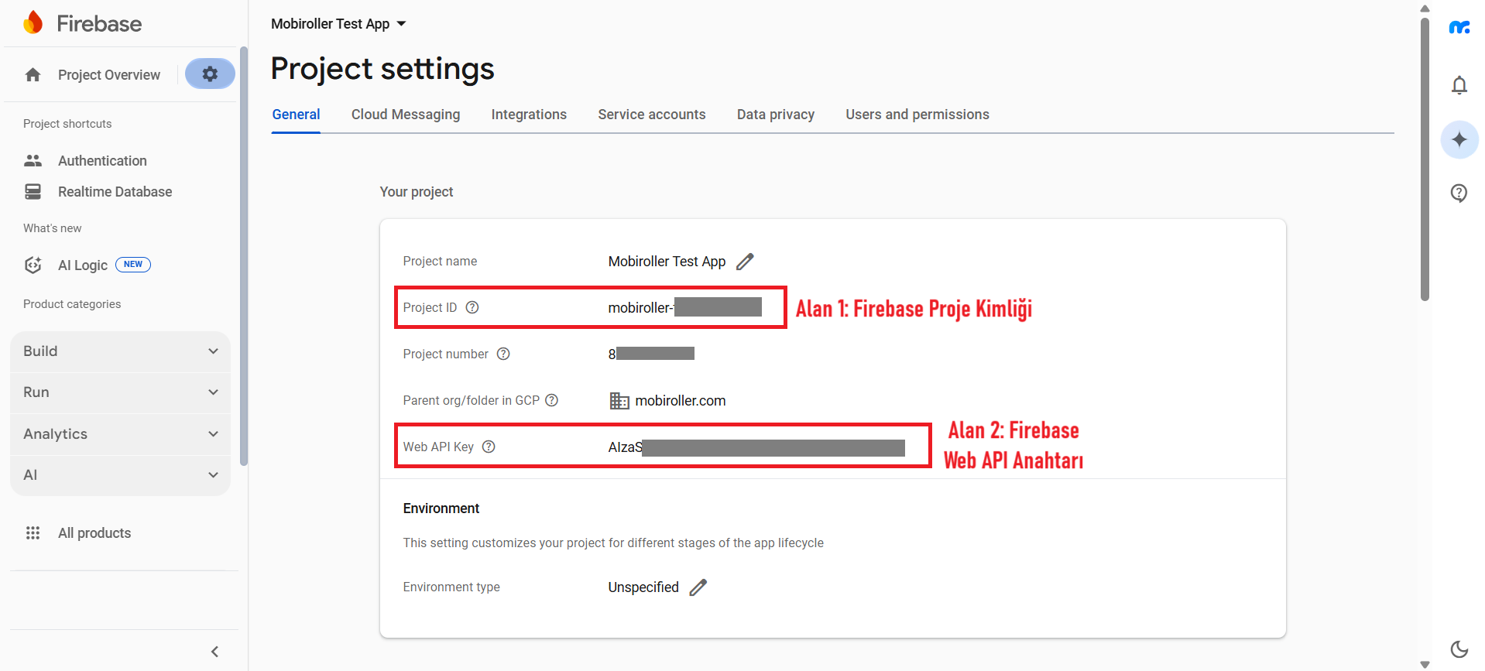Open notifications bell
This screenshot has width=1485, height=671.
(x=1459, y=85)
